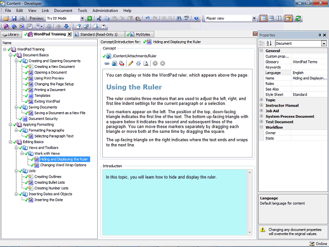Select Inserting the Date topic
Viewport: 329px width, 247px height.
[48, 200]
